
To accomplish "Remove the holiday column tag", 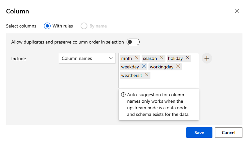I will point(188,58).
